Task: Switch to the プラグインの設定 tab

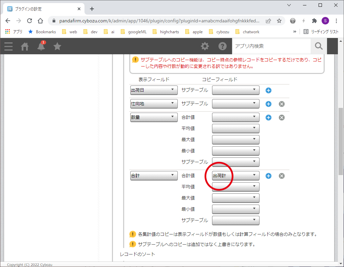Action: tap(44, 9)
